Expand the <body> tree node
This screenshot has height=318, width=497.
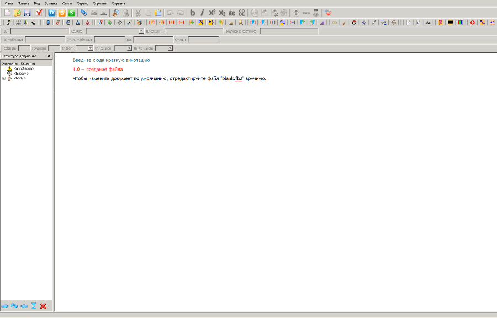[4, 78]
